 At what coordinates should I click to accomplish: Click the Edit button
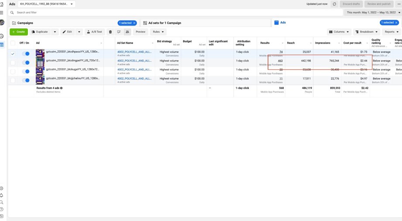click(67, 32)
